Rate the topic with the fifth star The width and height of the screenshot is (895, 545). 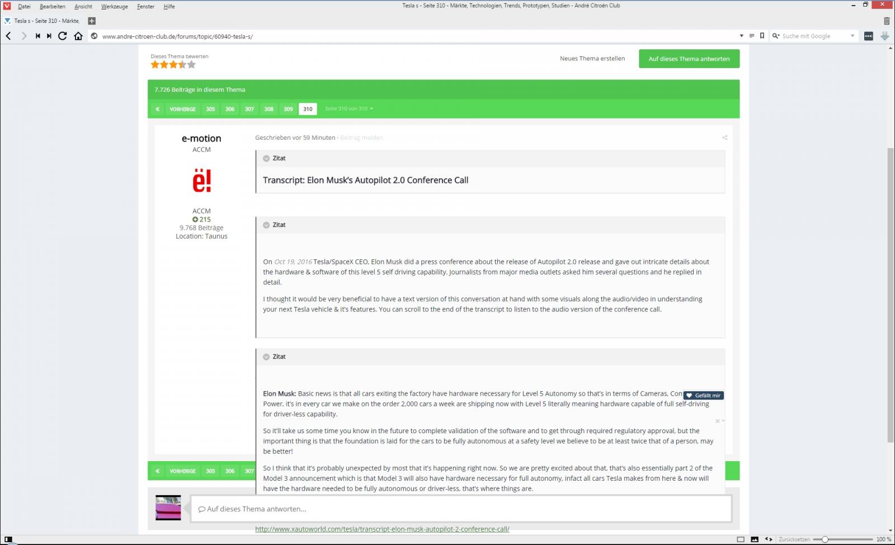pos(192,65)
